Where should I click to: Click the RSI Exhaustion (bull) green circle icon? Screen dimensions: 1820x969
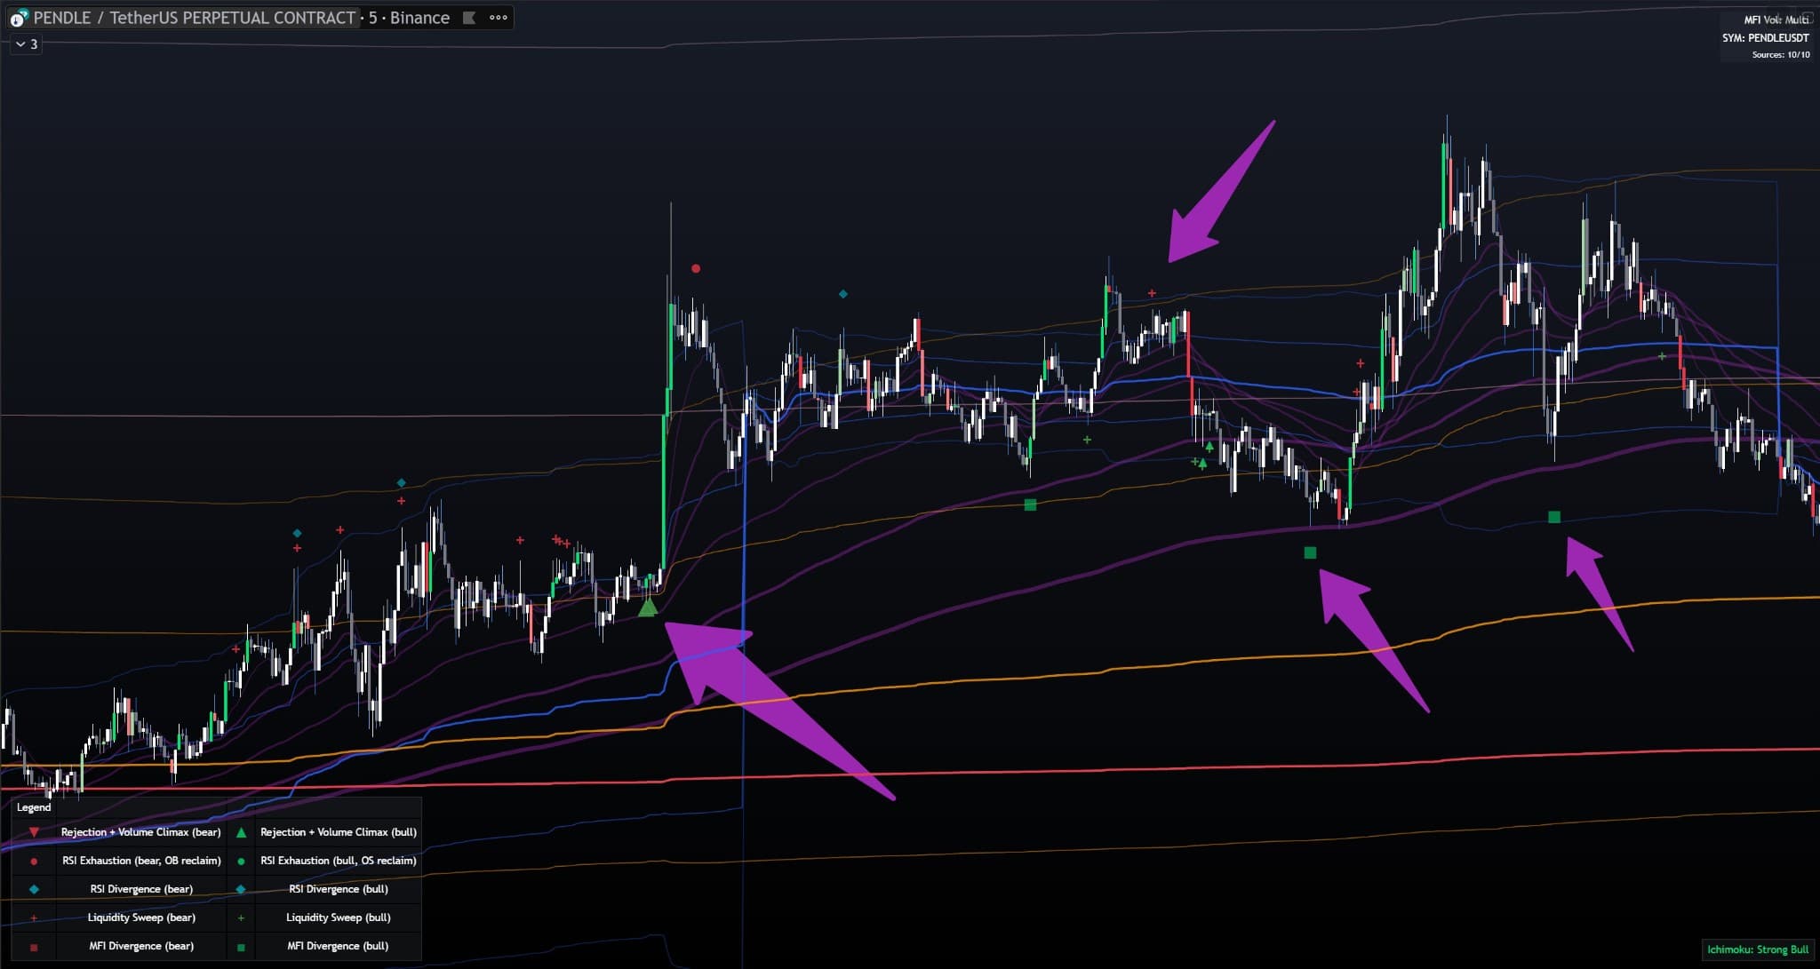coord(240,861)
